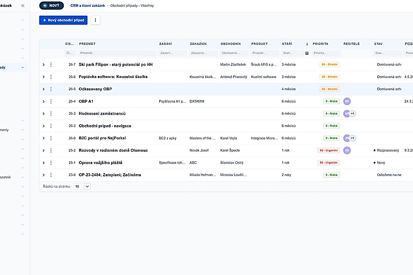Click the calendar filter icon under Stáří
The width and height of the screenshot is (413, 275).
point(307,53)
